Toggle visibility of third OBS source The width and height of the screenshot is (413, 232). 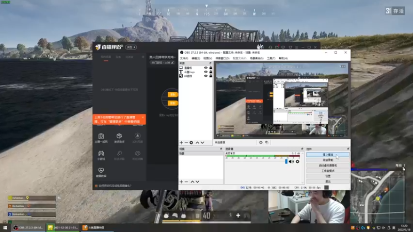click(x=205, y=76)
